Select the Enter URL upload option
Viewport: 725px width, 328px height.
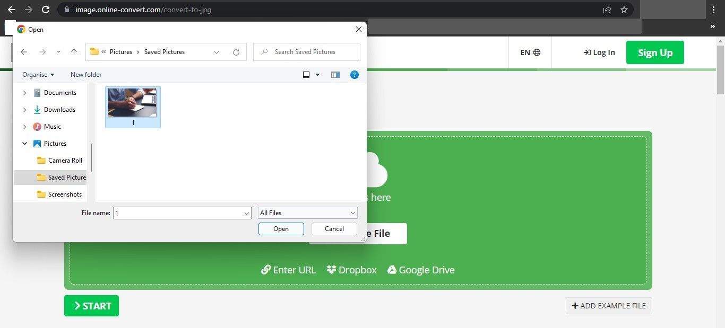(x=288, y=270)
